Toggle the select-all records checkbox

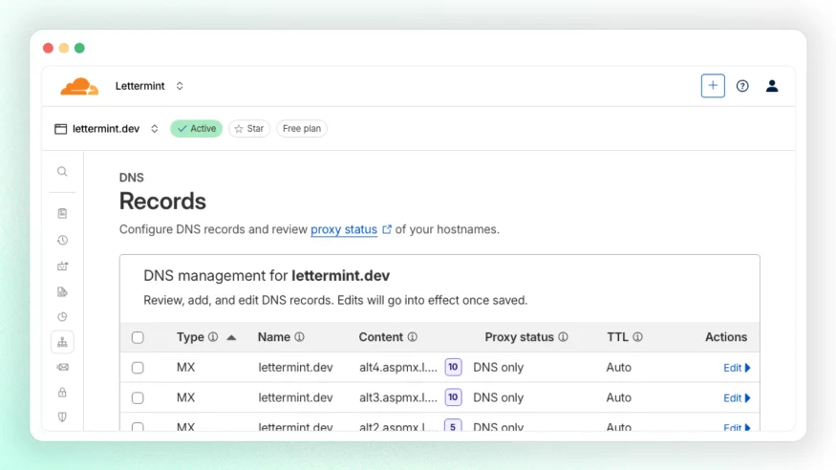(x=138, y=337)
